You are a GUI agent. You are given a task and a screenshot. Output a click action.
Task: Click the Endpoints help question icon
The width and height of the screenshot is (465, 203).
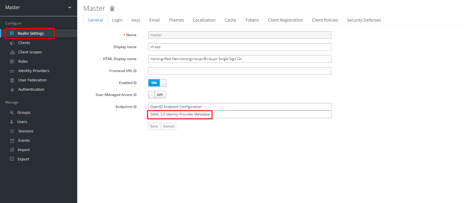[135, 107]
